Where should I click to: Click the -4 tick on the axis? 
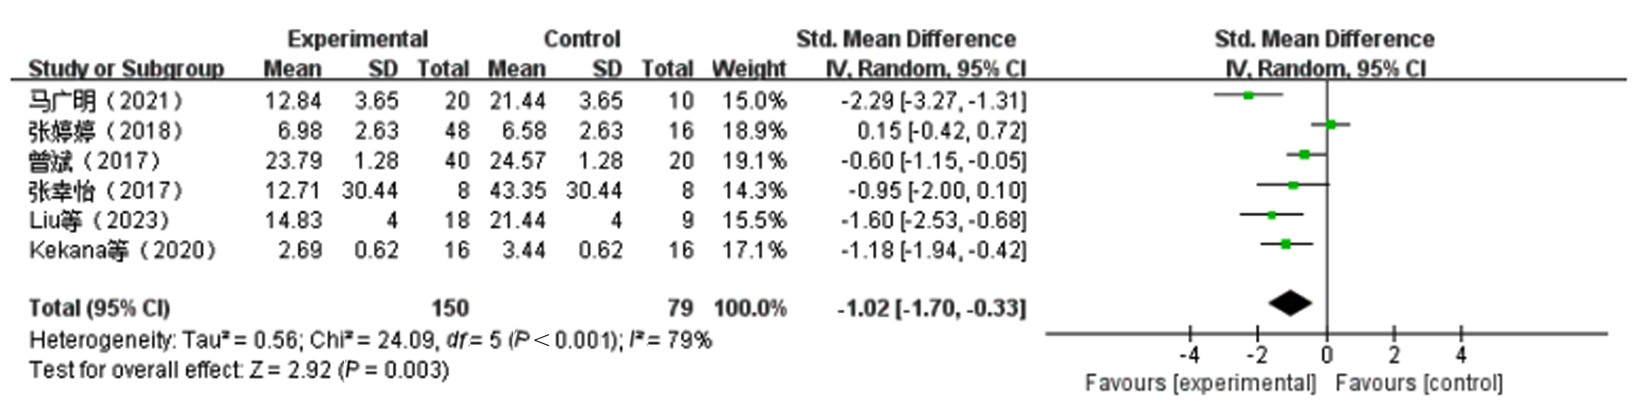pyautogui.click(x=1189, y=354)
